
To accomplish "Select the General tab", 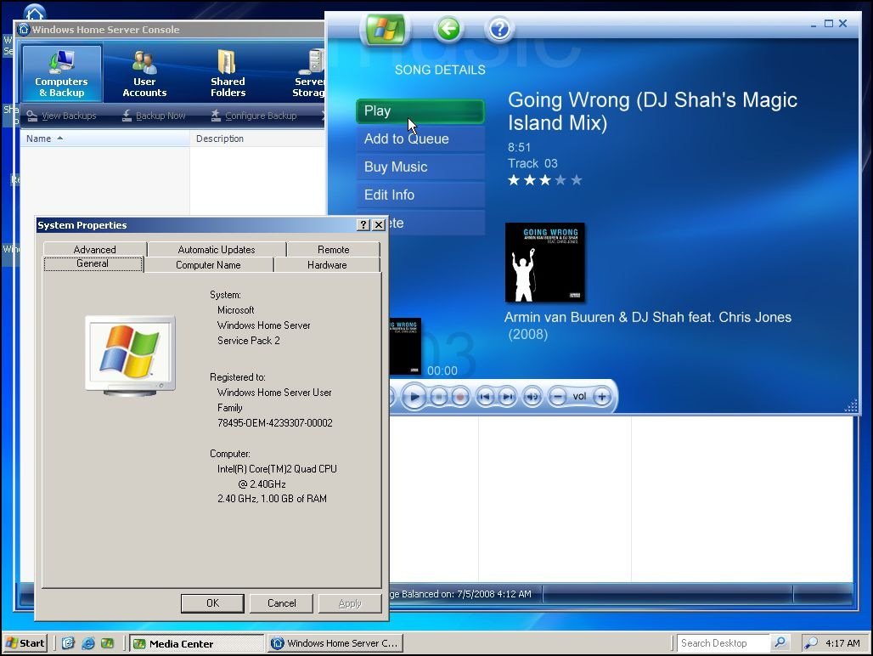I will click(x=93, y=264).
